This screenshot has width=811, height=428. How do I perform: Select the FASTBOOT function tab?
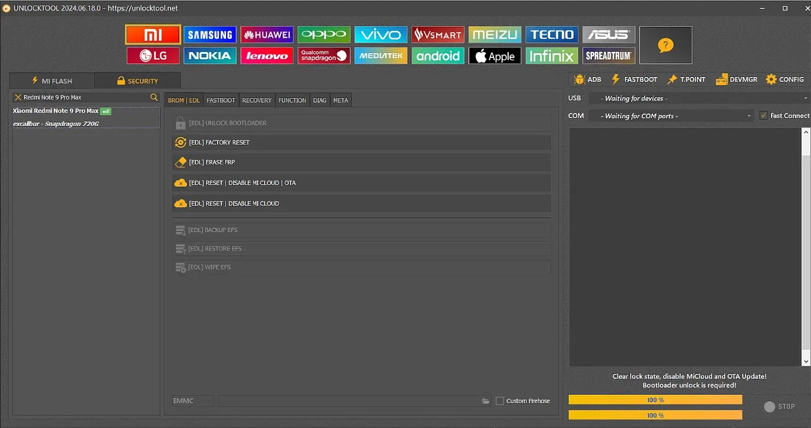coord(221,100)
